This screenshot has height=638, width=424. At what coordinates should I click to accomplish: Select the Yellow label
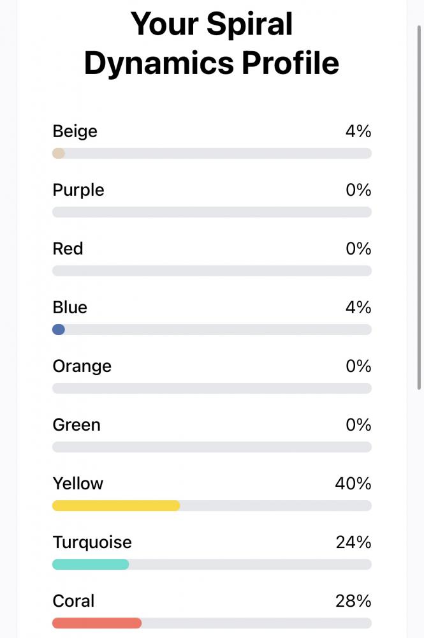[78, 484]
